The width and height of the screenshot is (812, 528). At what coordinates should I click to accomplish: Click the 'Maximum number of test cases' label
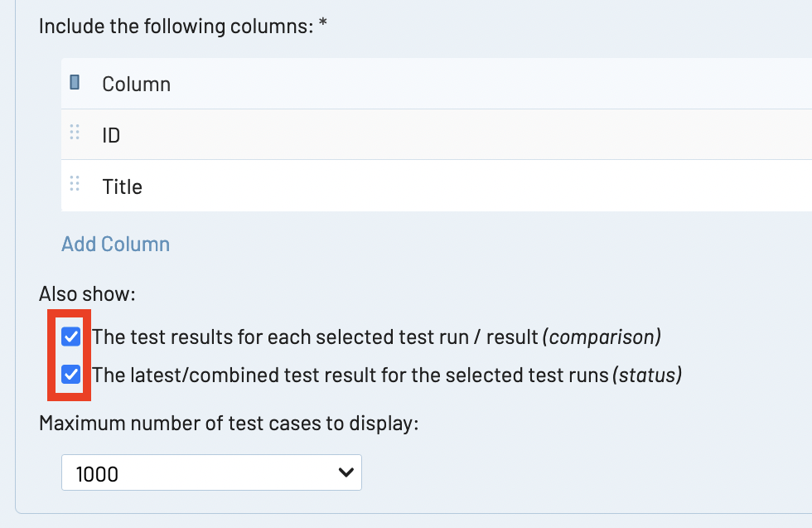pyautogui.click(x=230, y=424)
